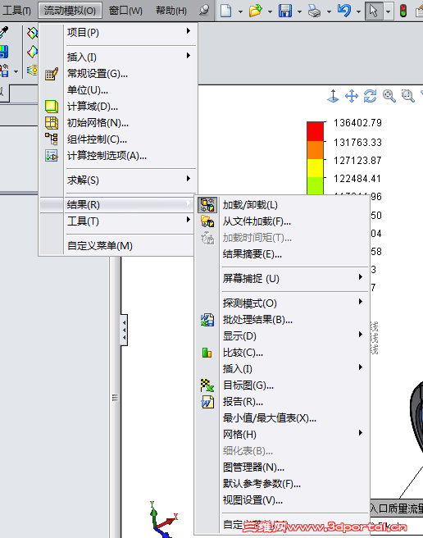Choose 自定义菜单(M) entry
423x538 pixels.
pos(118,246)
